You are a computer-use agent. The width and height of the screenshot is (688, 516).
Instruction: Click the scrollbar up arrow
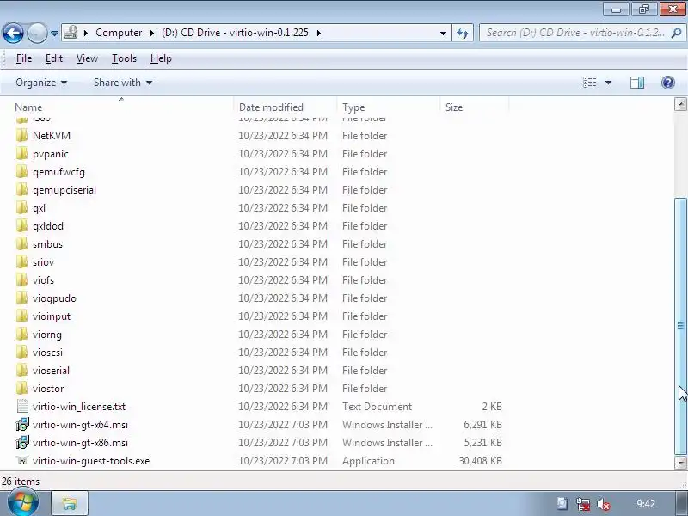[x=680, y=104]
